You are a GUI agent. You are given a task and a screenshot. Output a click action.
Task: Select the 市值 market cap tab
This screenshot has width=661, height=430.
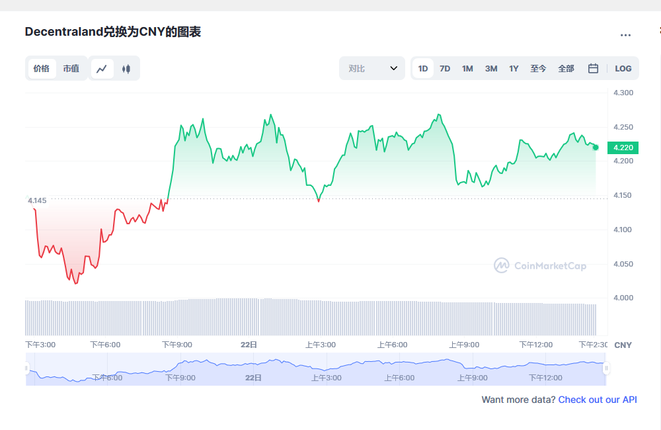tap(71, 68)
